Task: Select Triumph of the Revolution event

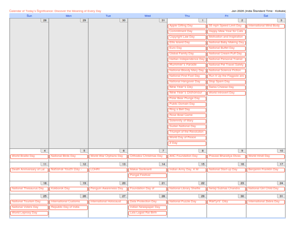Action: click(x=187, y=132)
